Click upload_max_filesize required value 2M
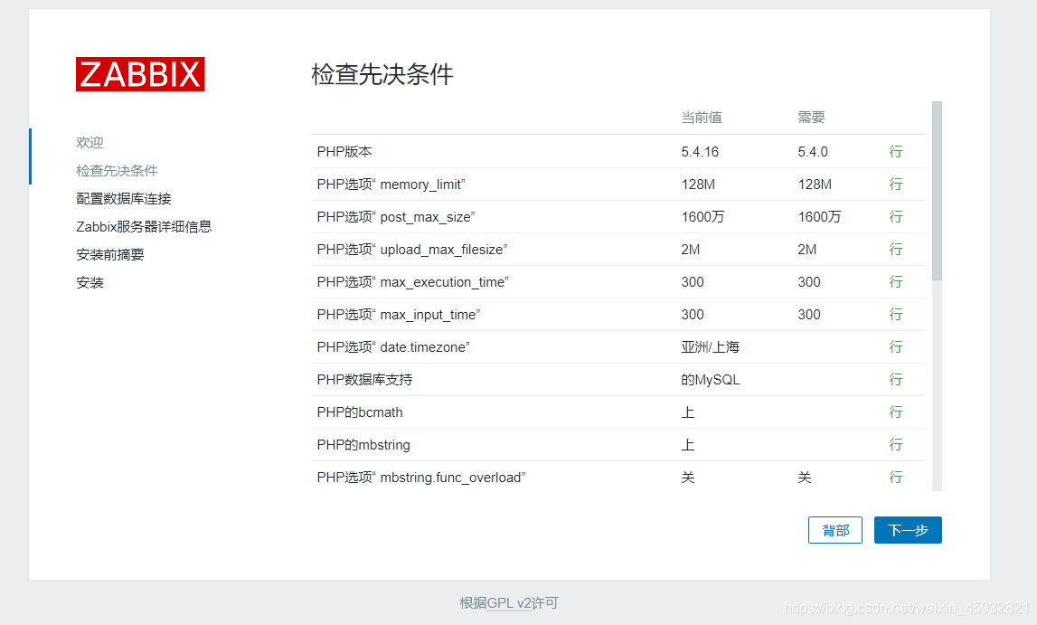The image size is (1037, 625). [806, 250]
